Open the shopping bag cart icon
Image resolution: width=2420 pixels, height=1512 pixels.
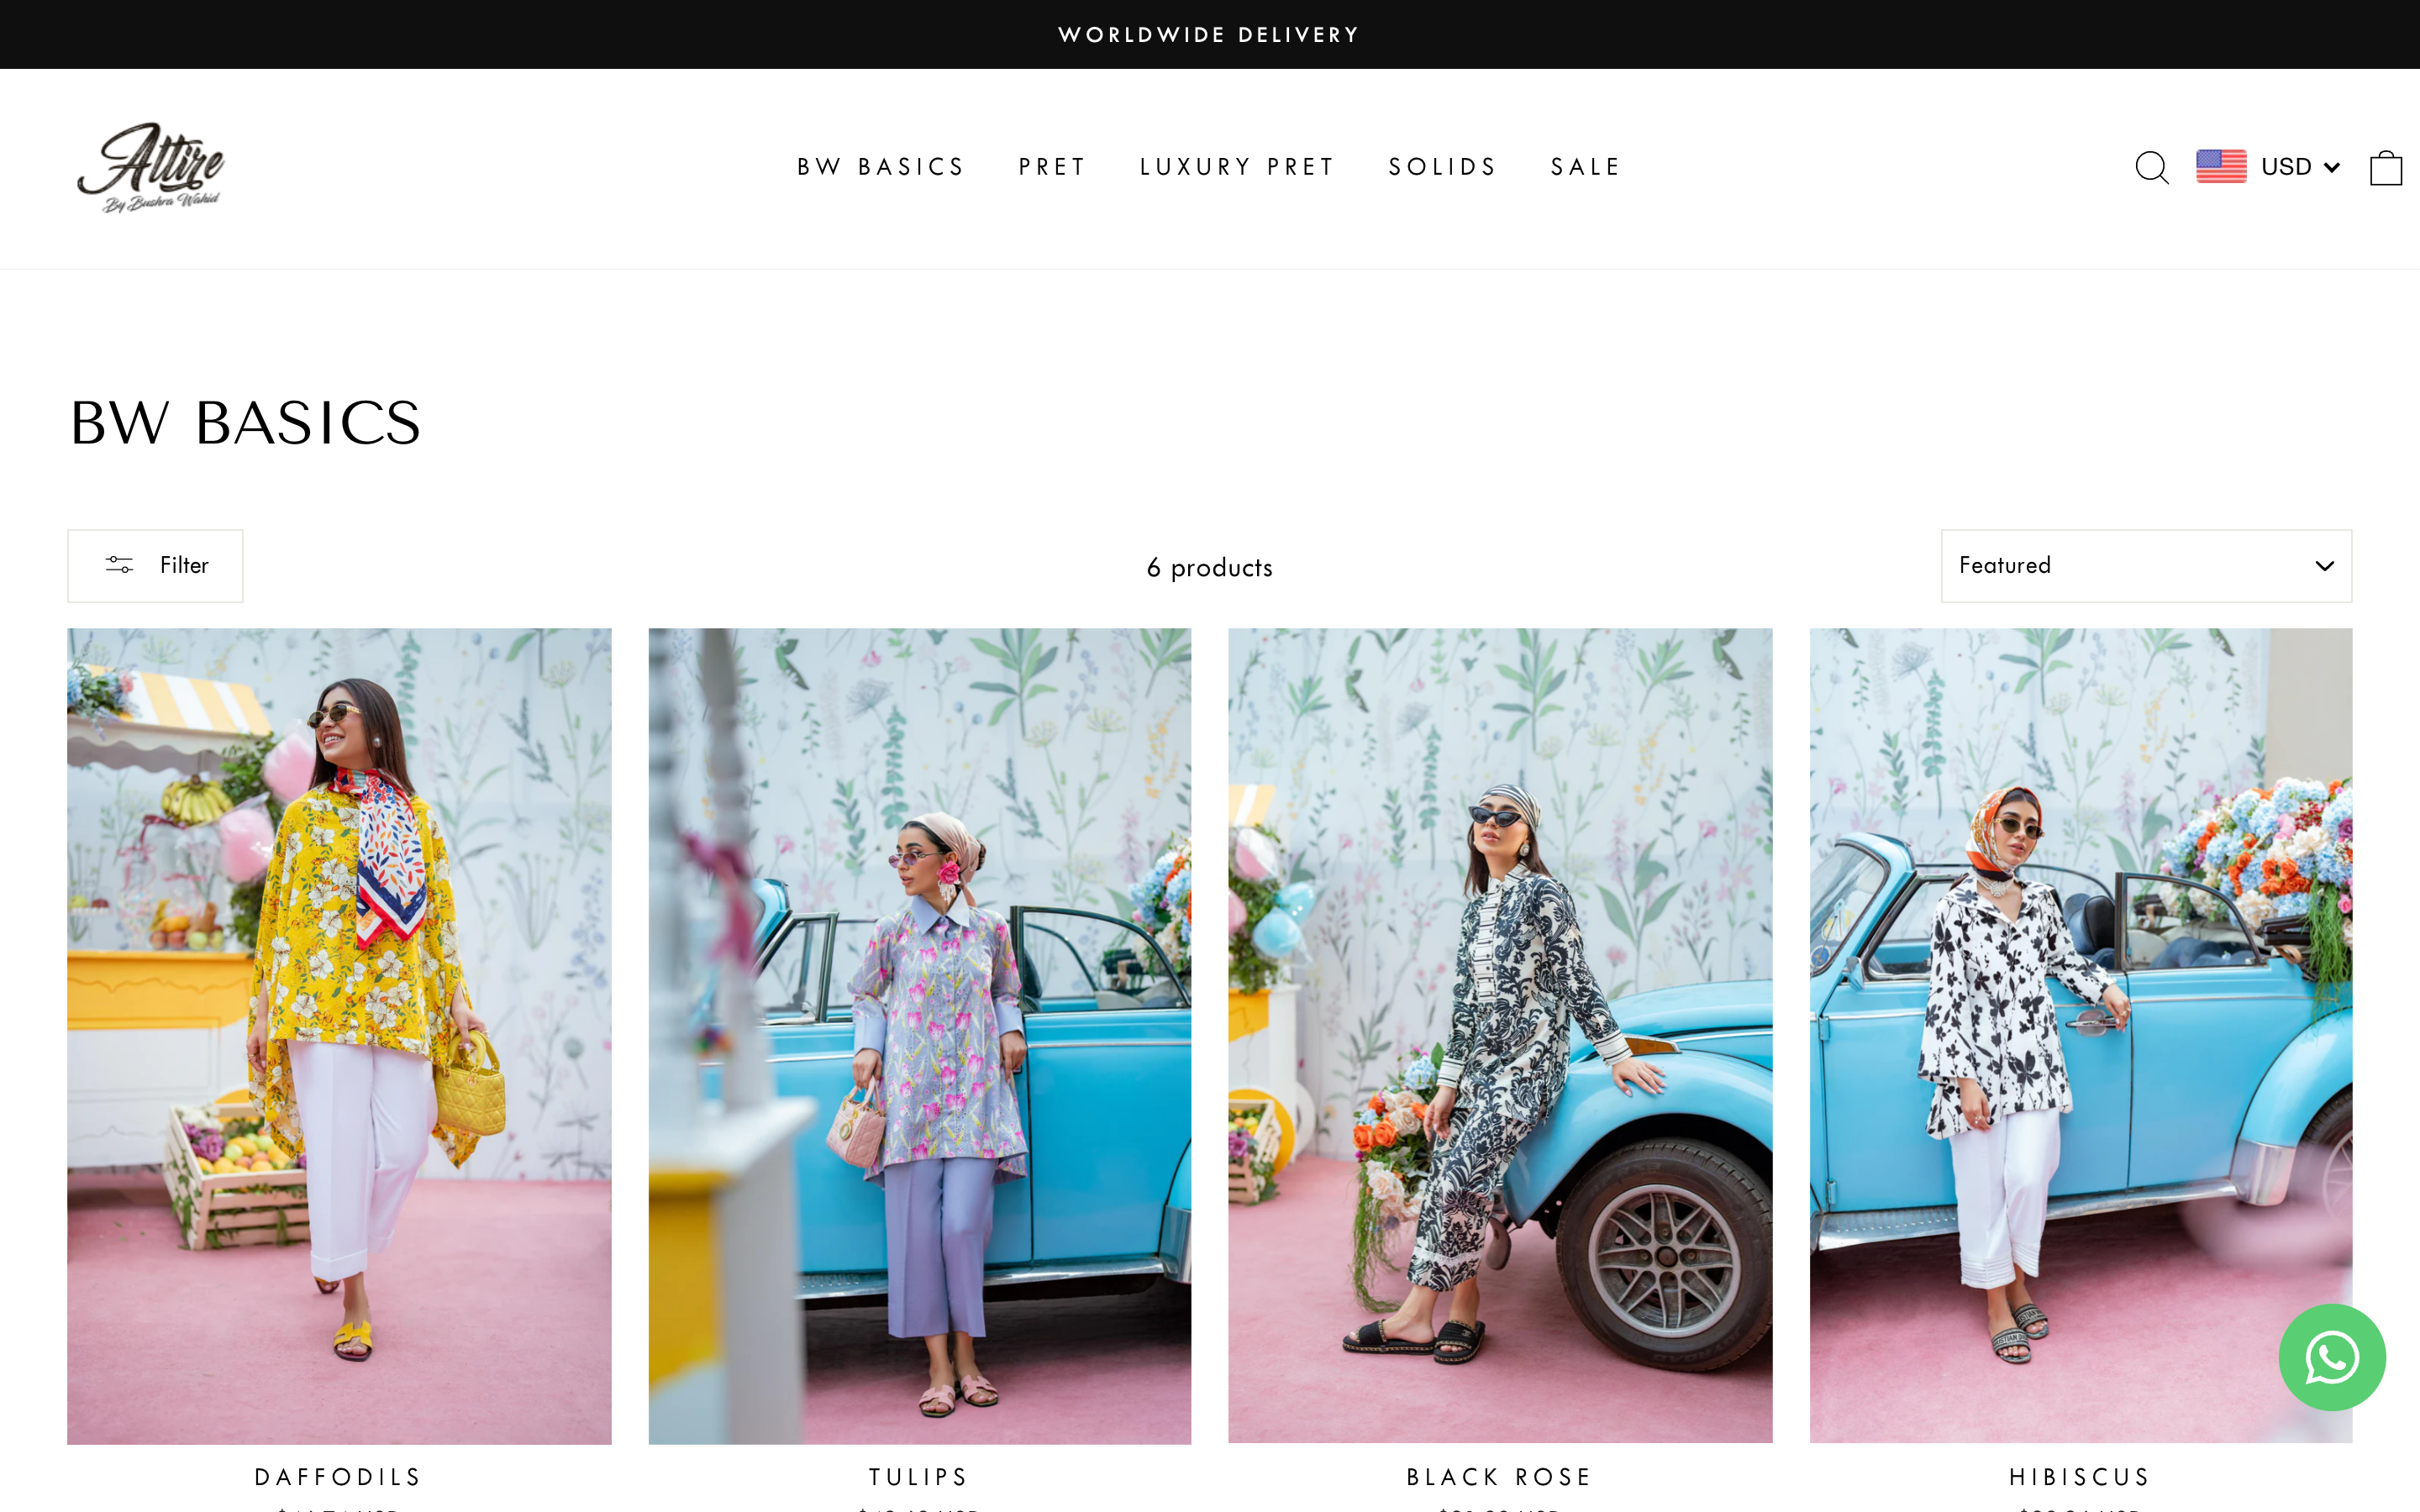[x=2386, y=167]
